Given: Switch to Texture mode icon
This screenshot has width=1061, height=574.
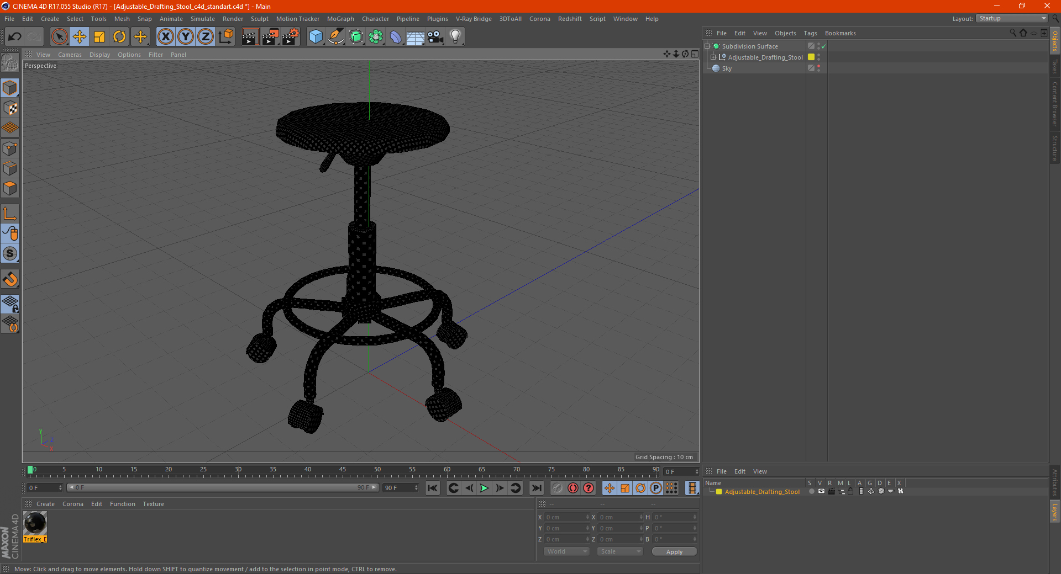Looking at the screenshot, I should pos(10,108).
